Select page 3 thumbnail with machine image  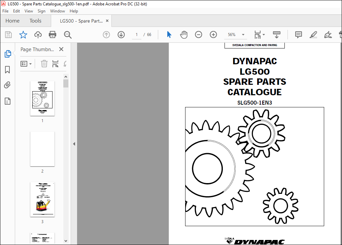(42, 200)
